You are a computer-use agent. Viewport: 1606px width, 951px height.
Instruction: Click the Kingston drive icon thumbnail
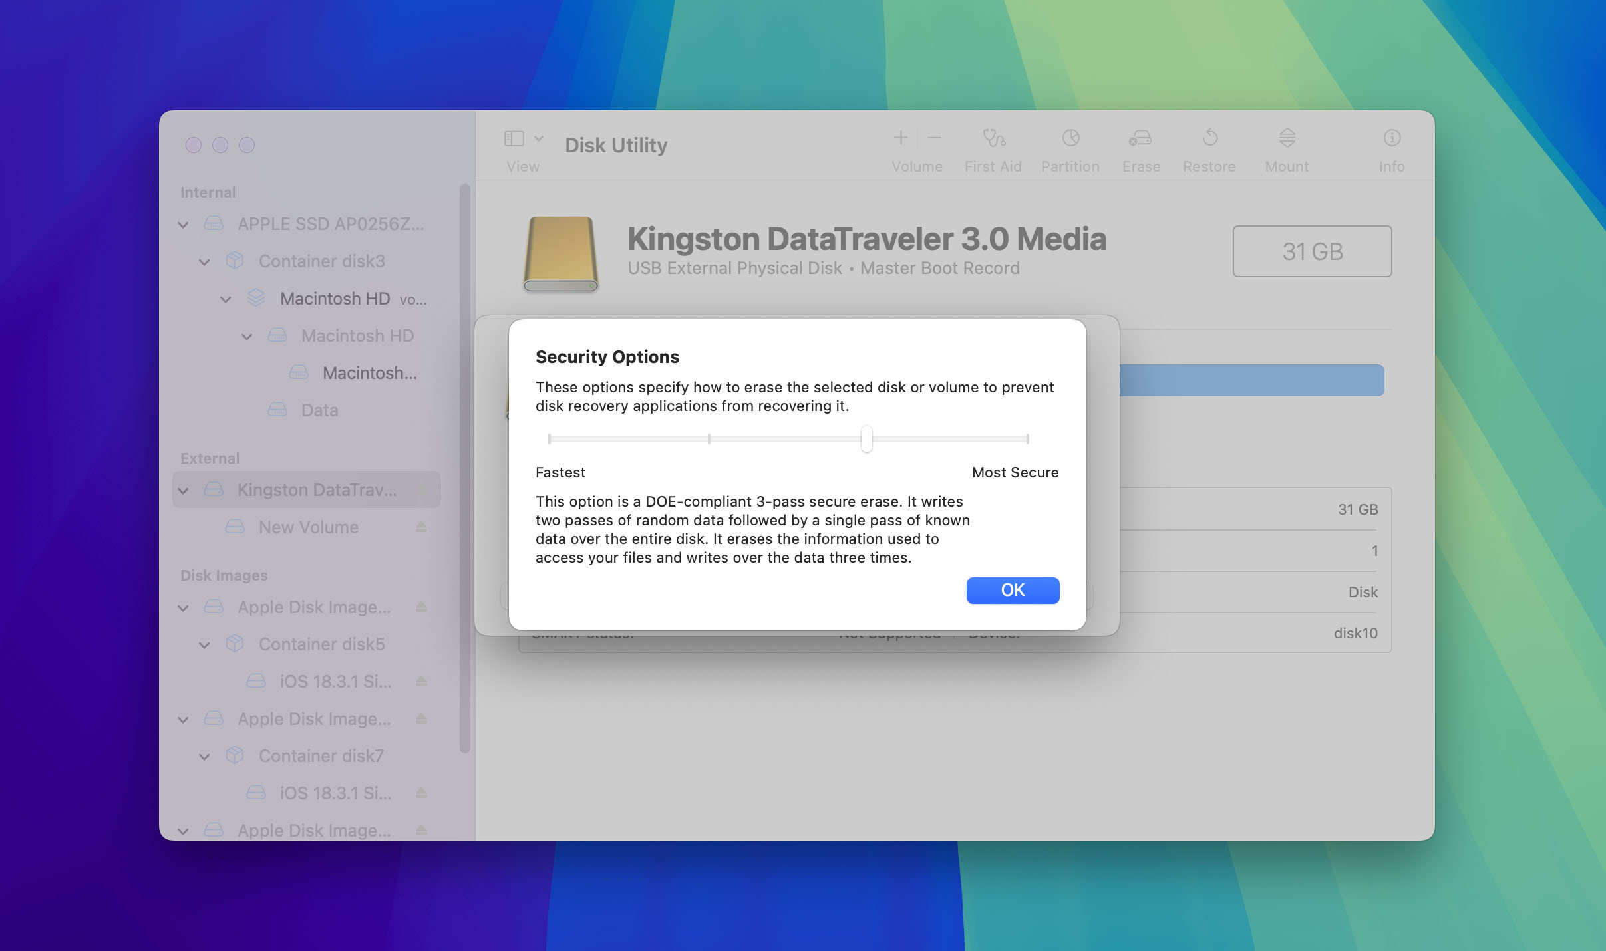pyautogui.click(x=560, y=254)
